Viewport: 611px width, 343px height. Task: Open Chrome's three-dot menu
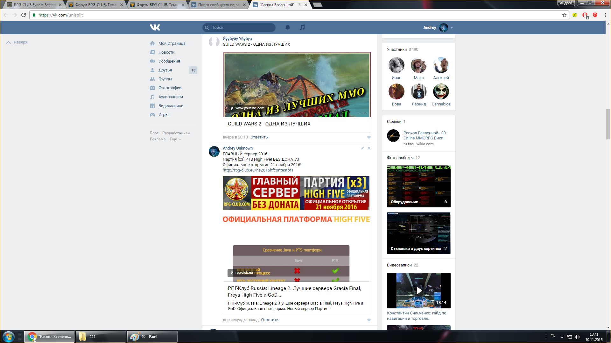point(605,15)
